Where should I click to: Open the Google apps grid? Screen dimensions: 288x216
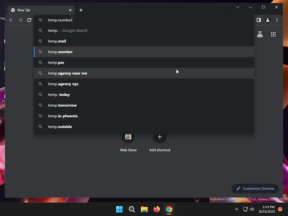pyautogui.click(x=273, y=34)
